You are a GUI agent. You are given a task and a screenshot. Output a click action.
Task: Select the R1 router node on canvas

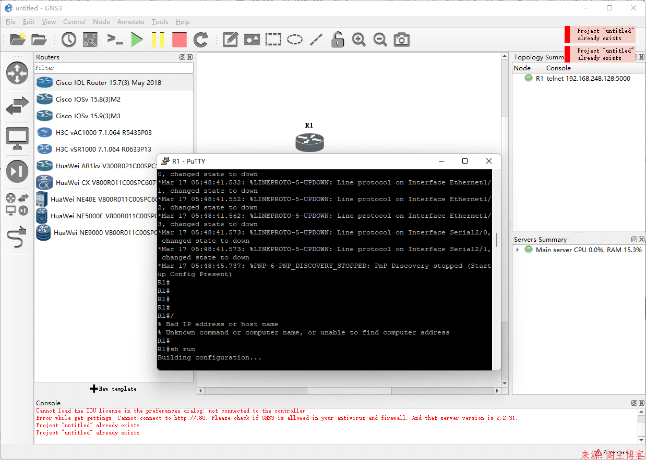click(309, 142)
